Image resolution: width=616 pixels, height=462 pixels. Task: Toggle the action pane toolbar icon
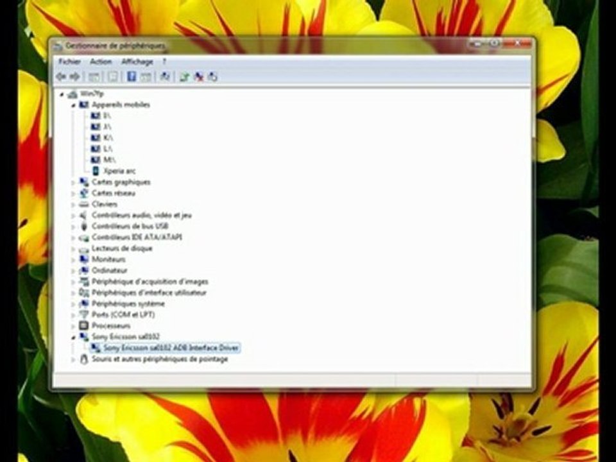[146, 76]
